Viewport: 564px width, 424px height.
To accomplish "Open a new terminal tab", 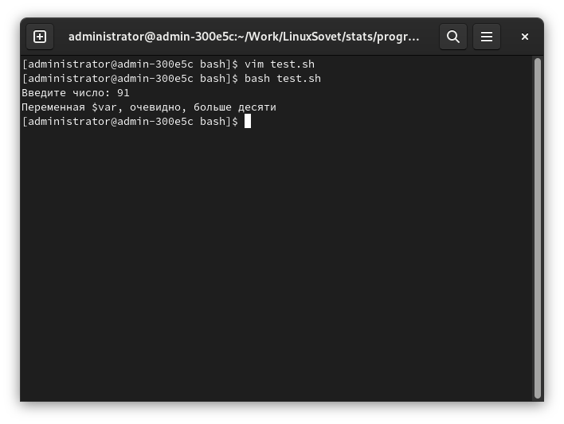I will [x=40, y=37].
